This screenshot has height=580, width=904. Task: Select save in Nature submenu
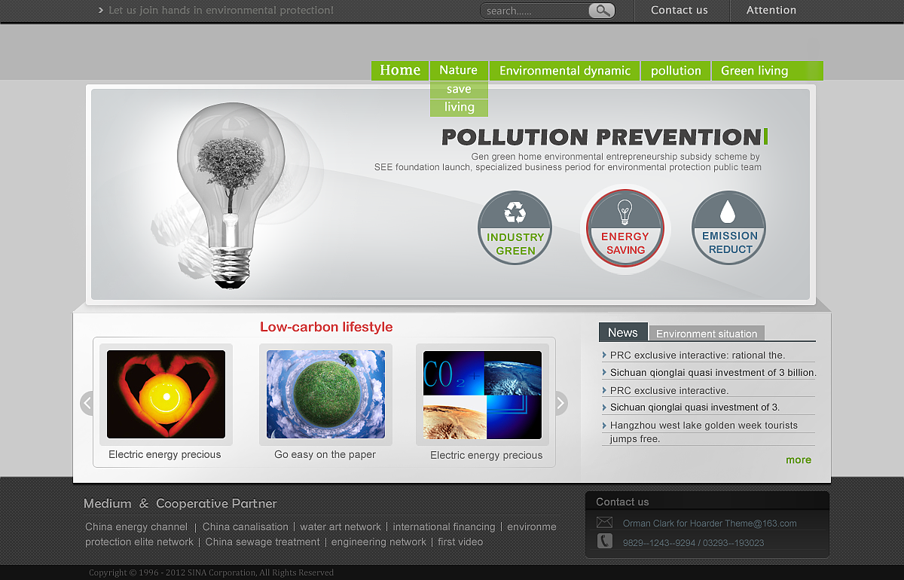(459, 90)
